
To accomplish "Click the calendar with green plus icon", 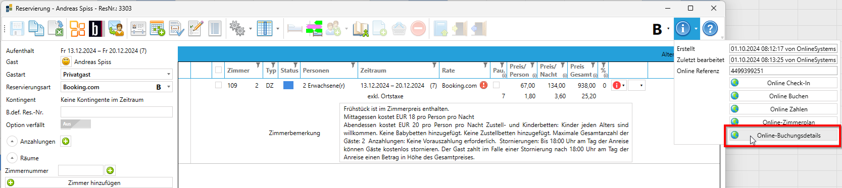I will (158, 29).
